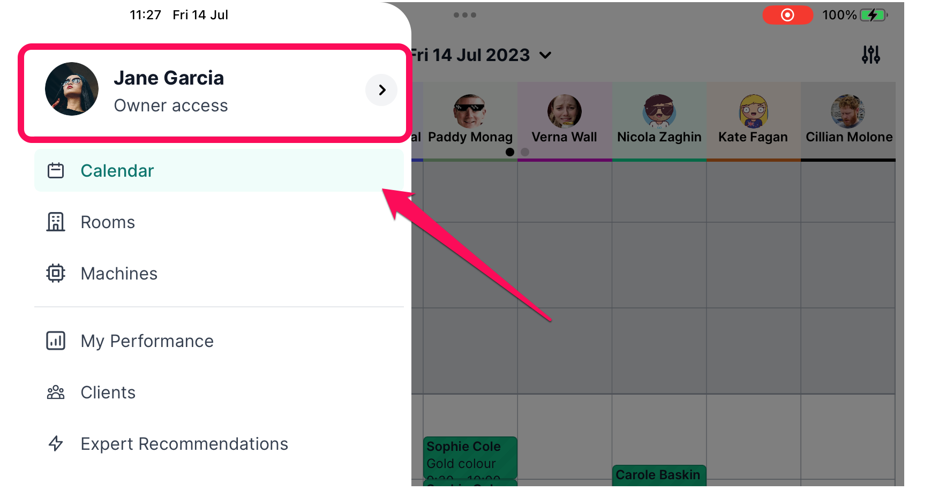Screen dimensions: 931x498
Task: Click the Rooms building icon
Action: point(56,222)
